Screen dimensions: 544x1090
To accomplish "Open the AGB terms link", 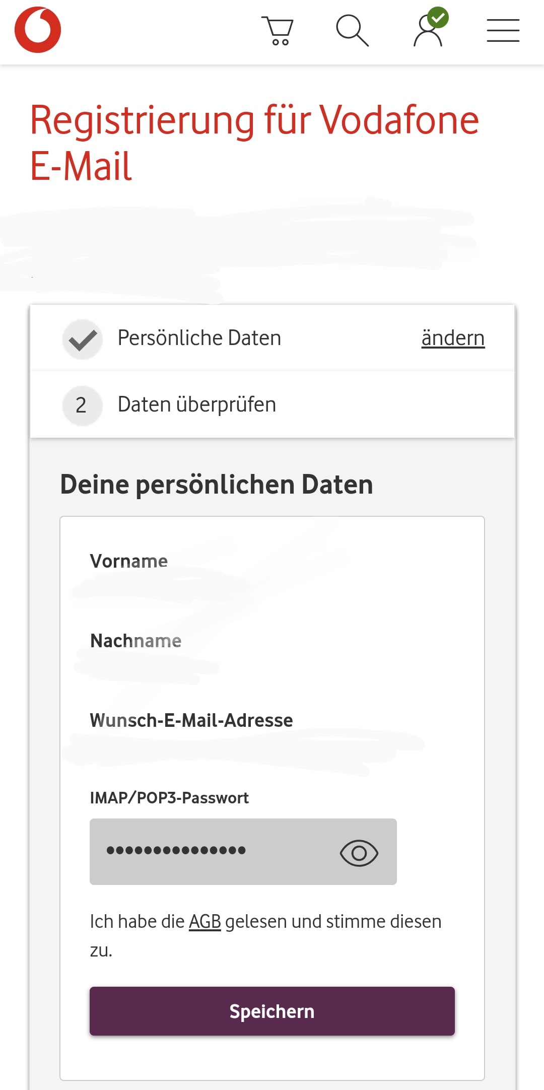I will (205, 921).
